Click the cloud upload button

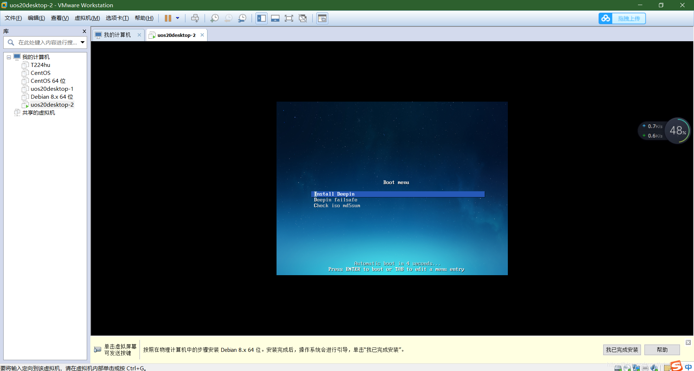tap(622, 18)
